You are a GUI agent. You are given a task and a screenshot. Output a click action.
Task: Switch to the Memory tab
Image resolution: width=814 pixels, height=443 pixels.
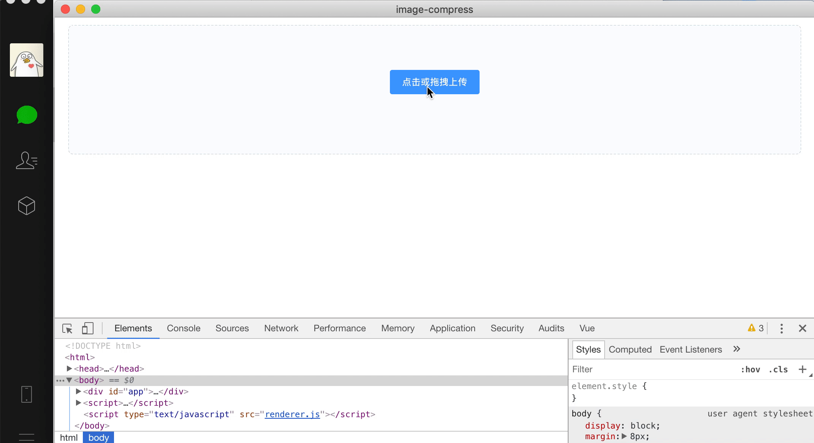click(x=398, y=328)
